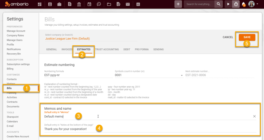The width and height of the screenshot is (264, 140).
Task: Click the Next estimate number field
Action: [x=220, y=75]
